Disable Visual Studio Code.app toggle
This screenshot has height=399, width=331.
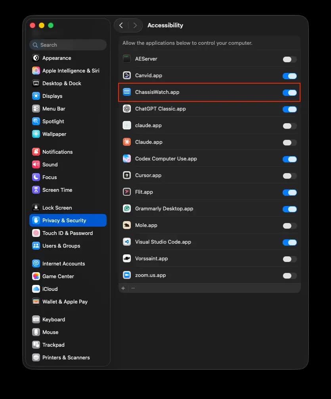pos(289,242)
